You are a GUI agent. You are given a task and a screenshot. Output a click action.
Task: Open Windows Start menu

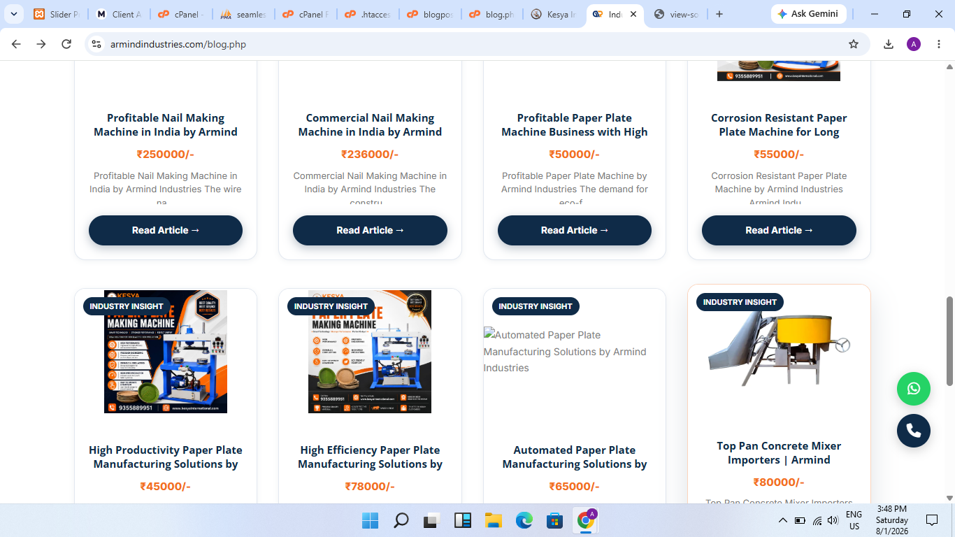click(x=370, y=520)
